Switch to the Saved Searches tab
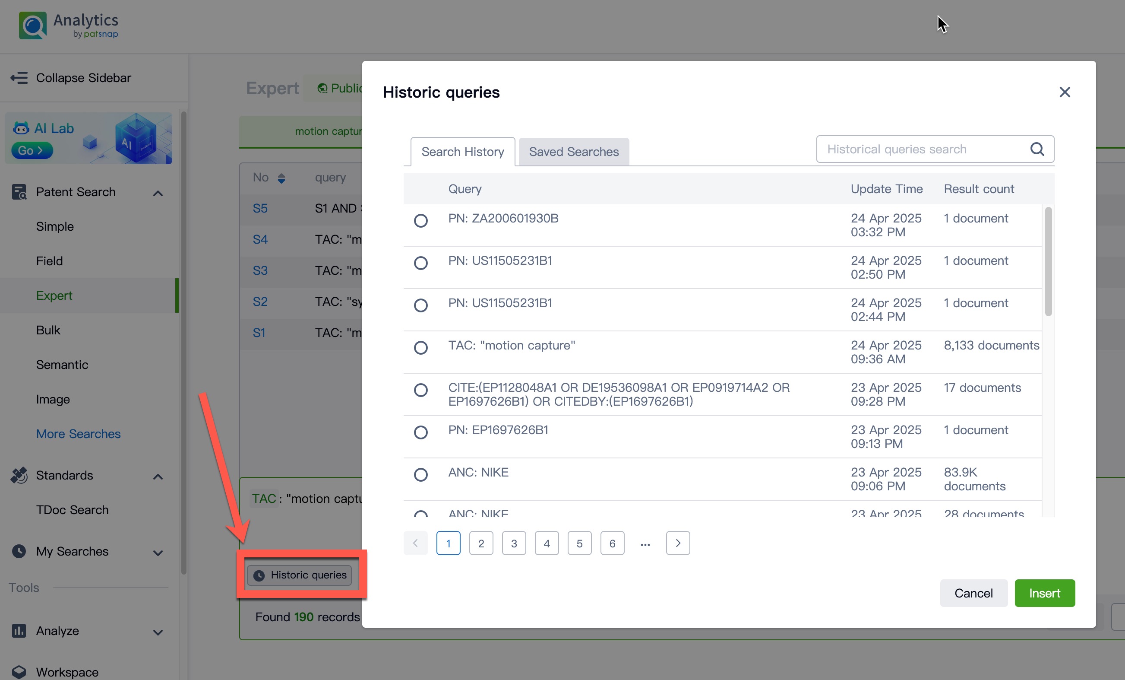 (x=573, y=152)
